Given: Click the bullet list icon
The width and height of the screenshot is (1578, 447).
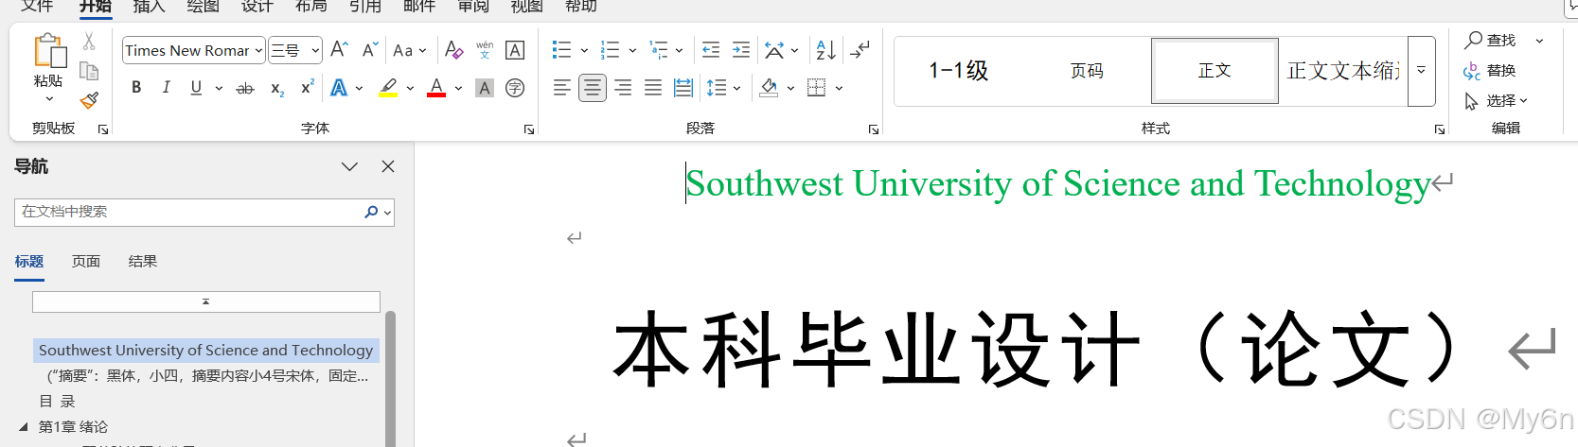Looking at the screenshot, I should [x=561, y=49].
